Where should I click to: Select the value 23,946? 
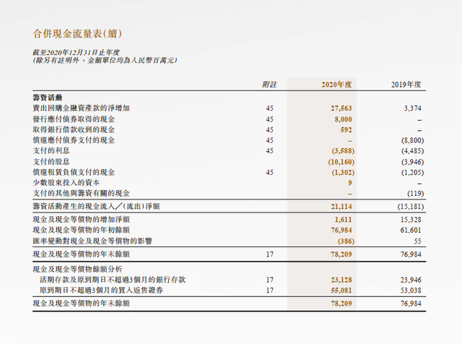pos(411,280)
